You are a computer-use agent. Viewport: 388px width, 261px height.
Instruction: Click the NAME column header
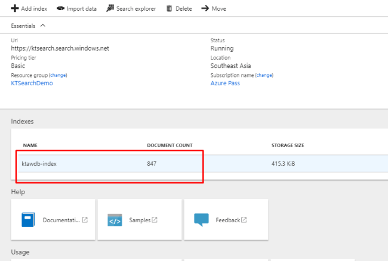(x=30, y=145)
